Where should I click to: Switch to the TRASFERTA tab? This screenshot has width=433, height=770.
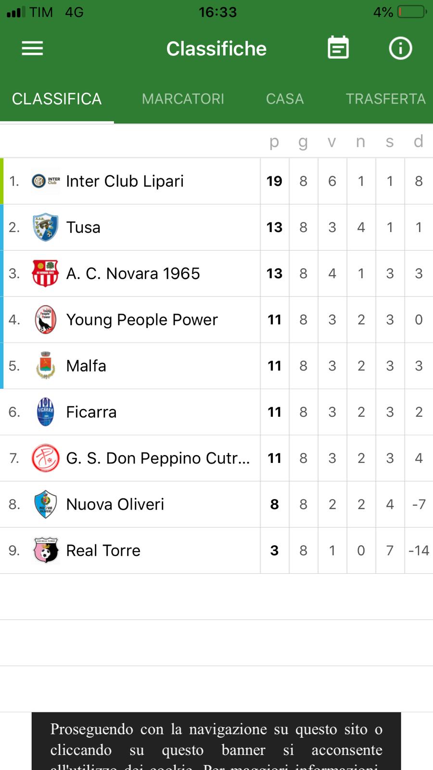(385, 99)
